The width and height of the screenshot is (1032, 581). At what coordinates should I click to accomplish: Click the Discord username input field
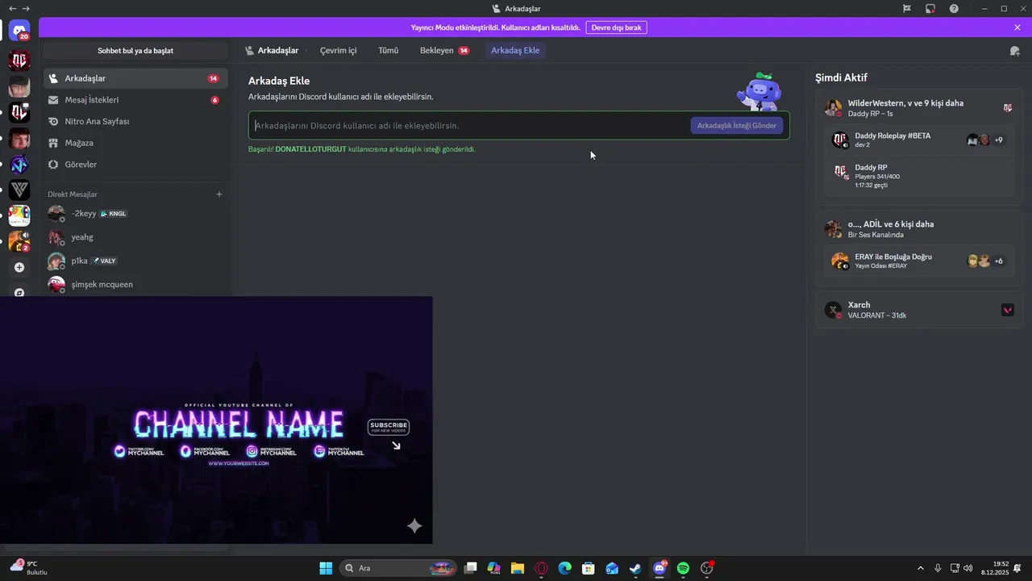470,126
